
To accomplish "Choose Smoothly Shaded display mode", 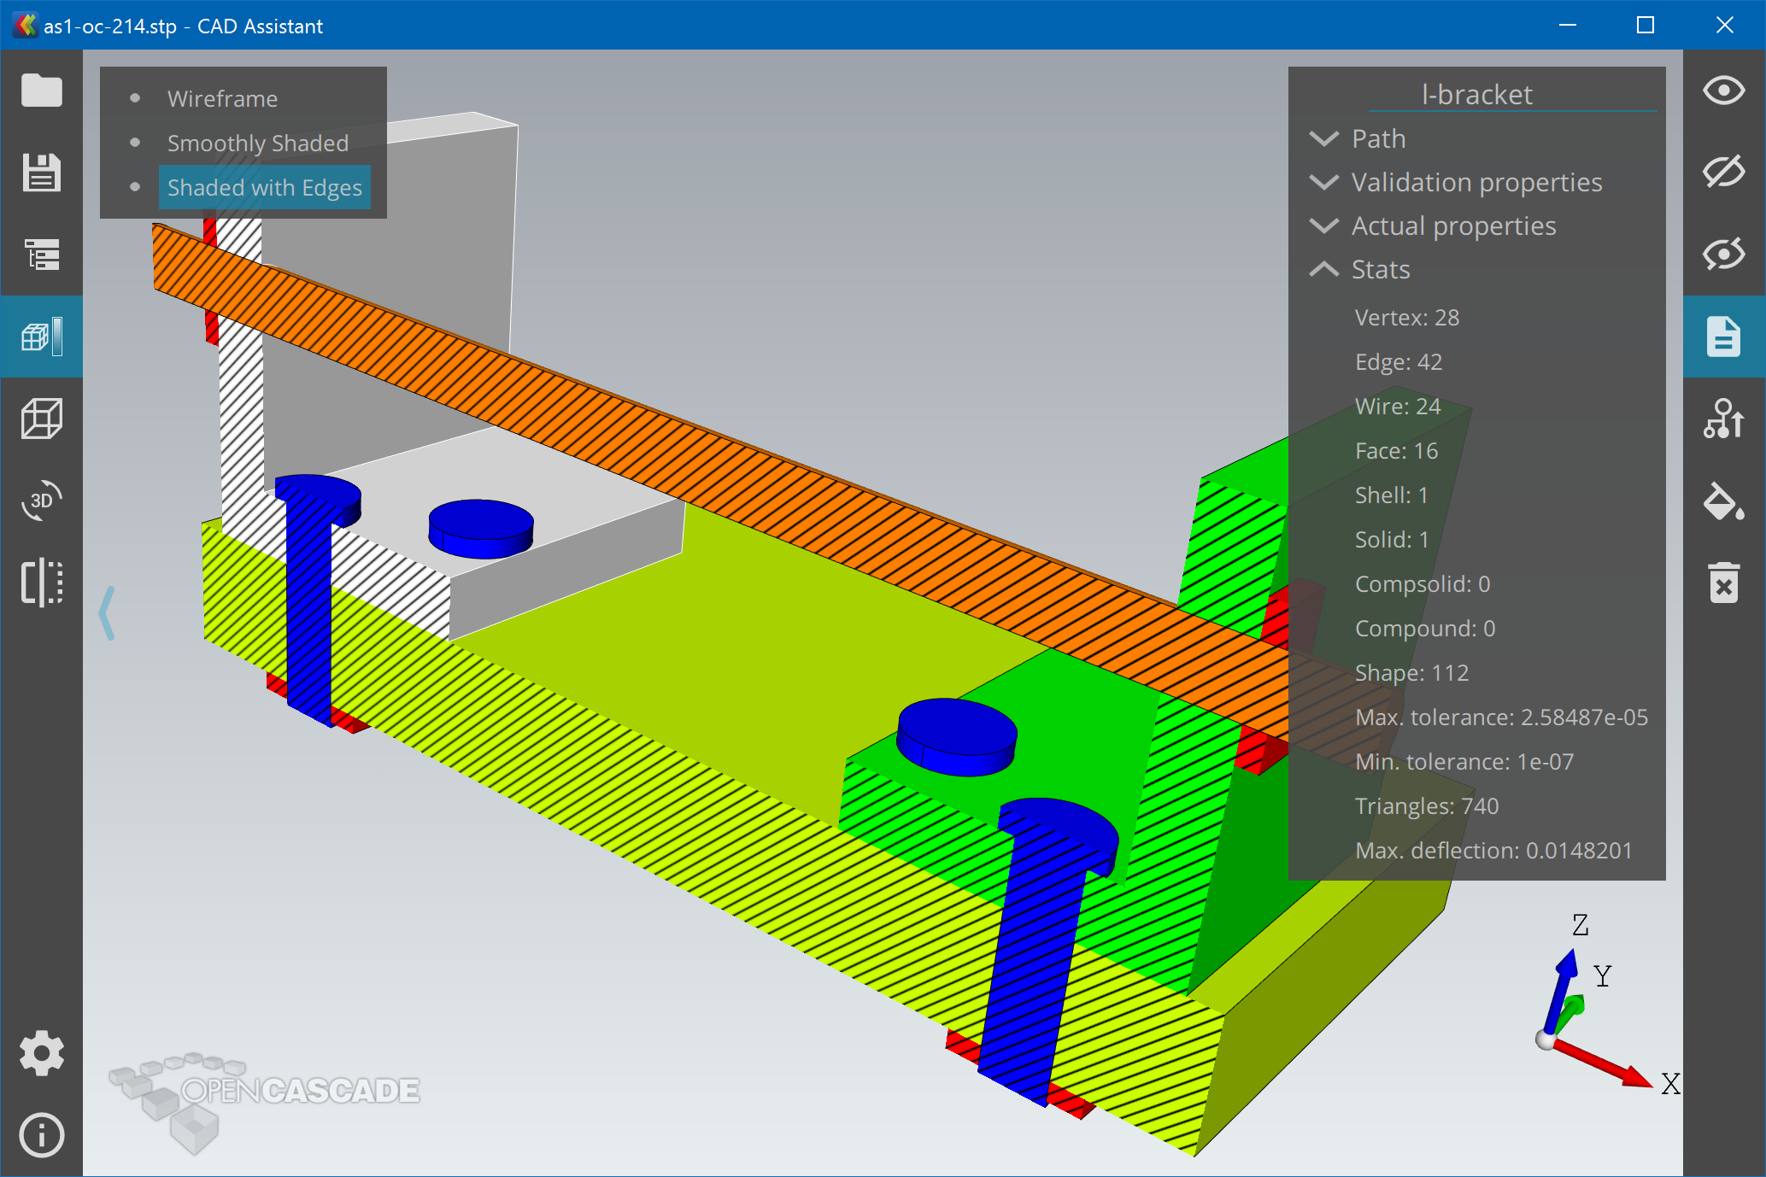I will point(257,143).
